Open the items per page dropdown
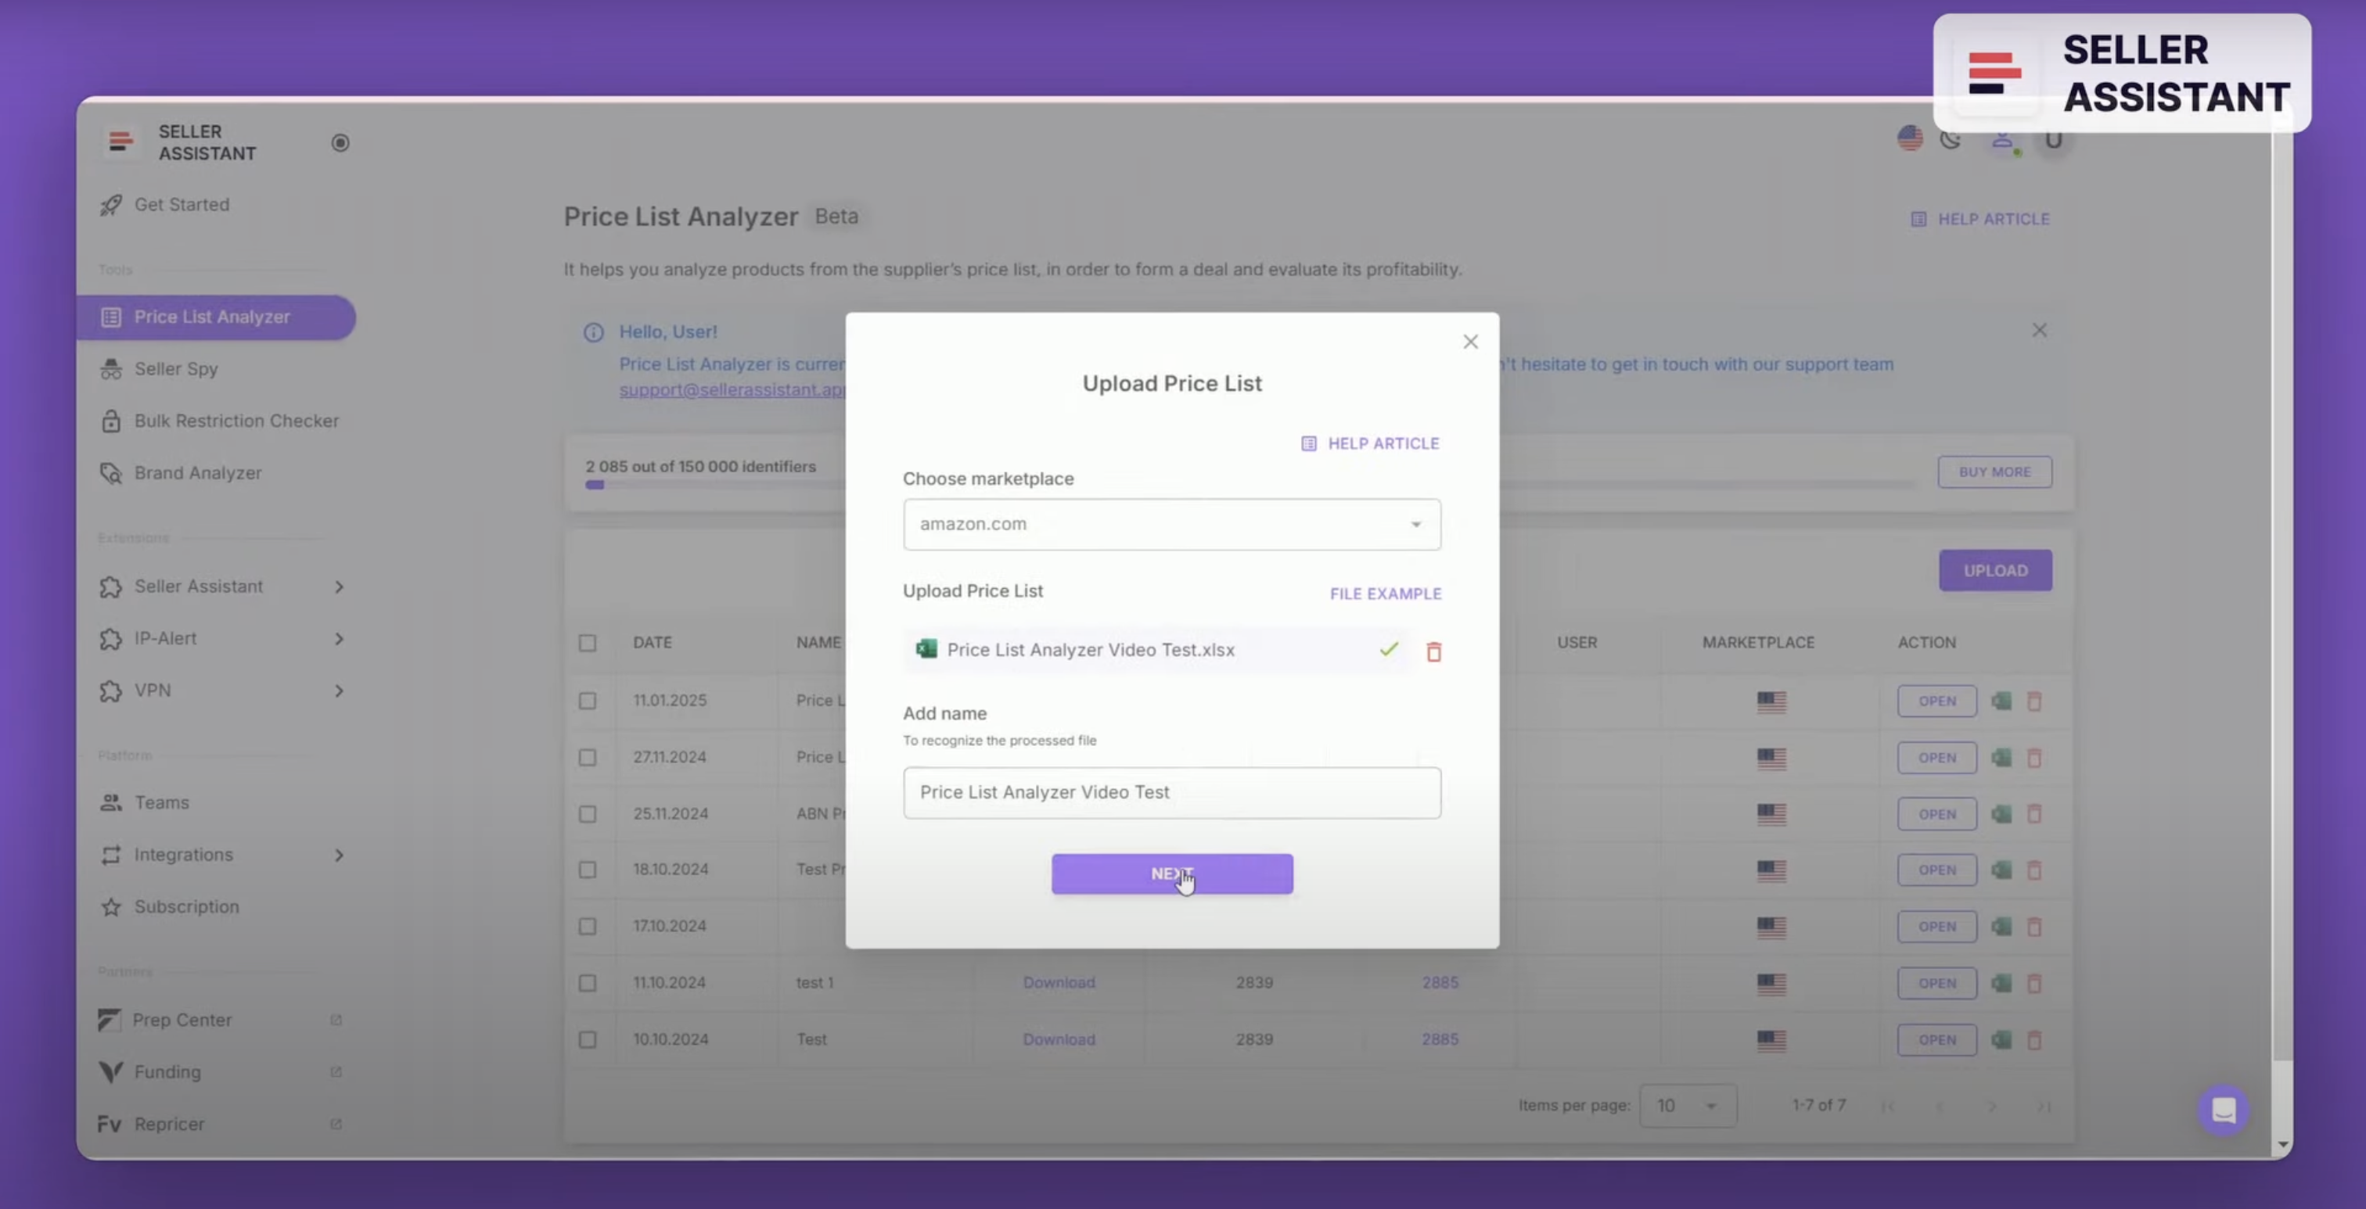 point(1688,1105)
